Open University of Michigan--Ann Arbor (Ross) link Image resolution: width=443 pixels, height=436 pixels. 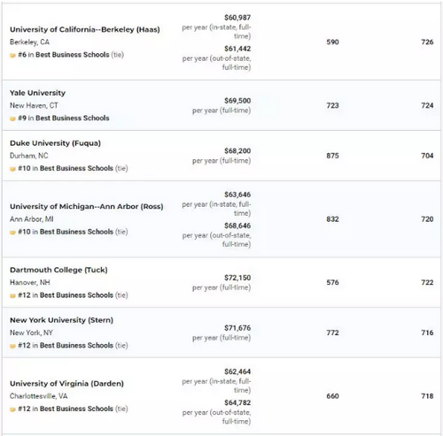87,206
